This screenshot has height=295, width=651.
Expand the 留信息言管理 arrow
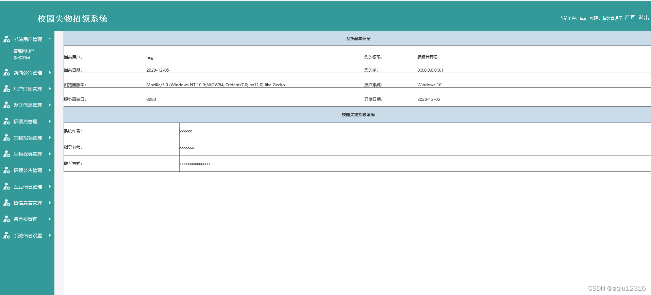click(x=50, y=203)
